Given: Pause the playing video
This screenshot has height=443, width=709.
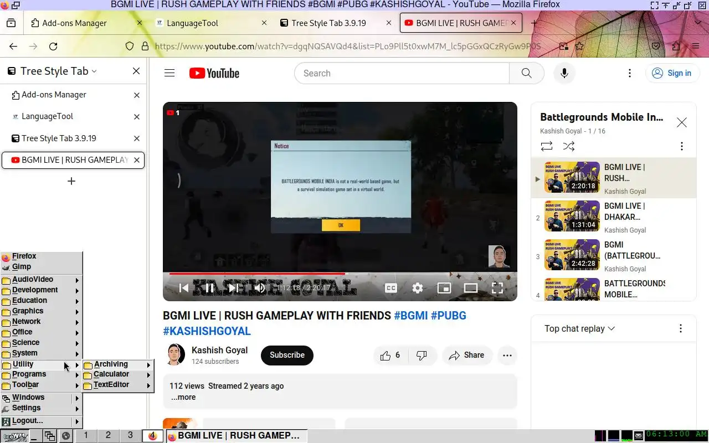Looking at the screenshot, I should click(x=209, y=288).
